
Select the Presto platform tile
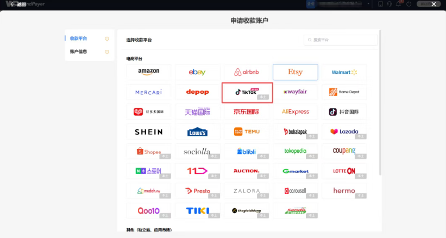tap(197, 191)
